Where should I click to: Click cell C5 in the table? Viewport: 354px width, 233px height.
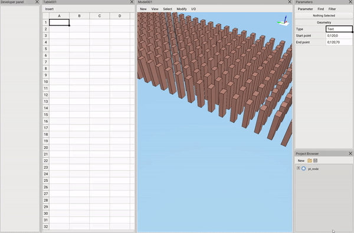pyautogui.click(x=99, y=49)
